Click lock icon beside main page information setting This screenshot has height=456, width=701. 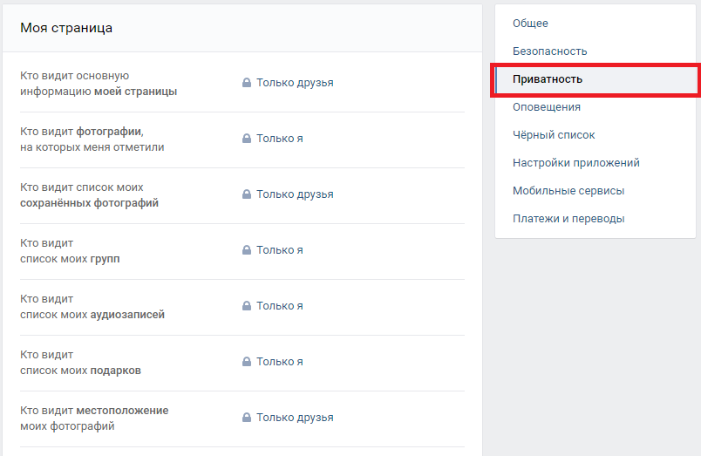point(247,83)
